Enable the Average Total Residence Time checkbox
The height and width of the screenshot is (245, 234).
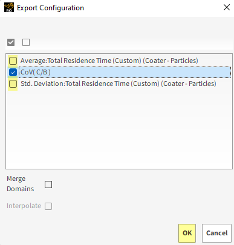13,60
